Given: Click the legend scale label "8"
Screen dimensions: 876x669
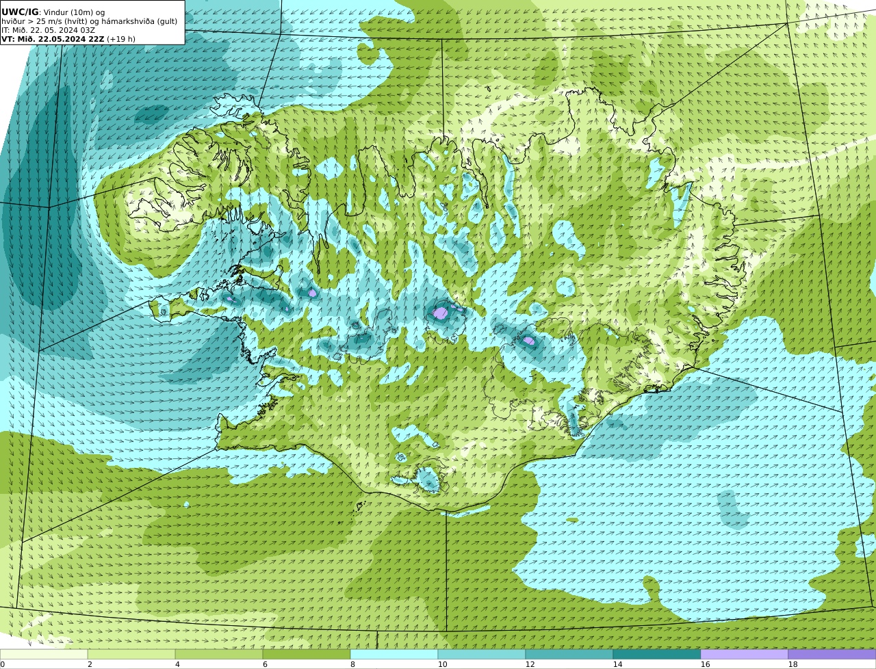Looking at the screenshot, I should 352,664.
